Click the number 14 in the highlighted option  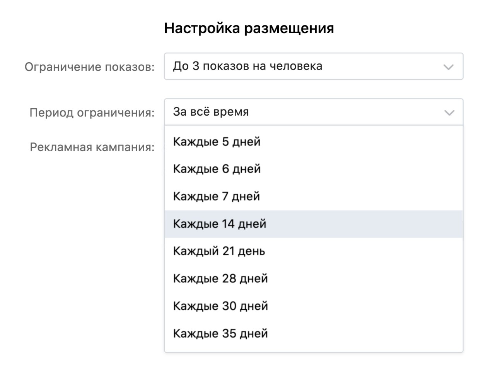[228, 224]
